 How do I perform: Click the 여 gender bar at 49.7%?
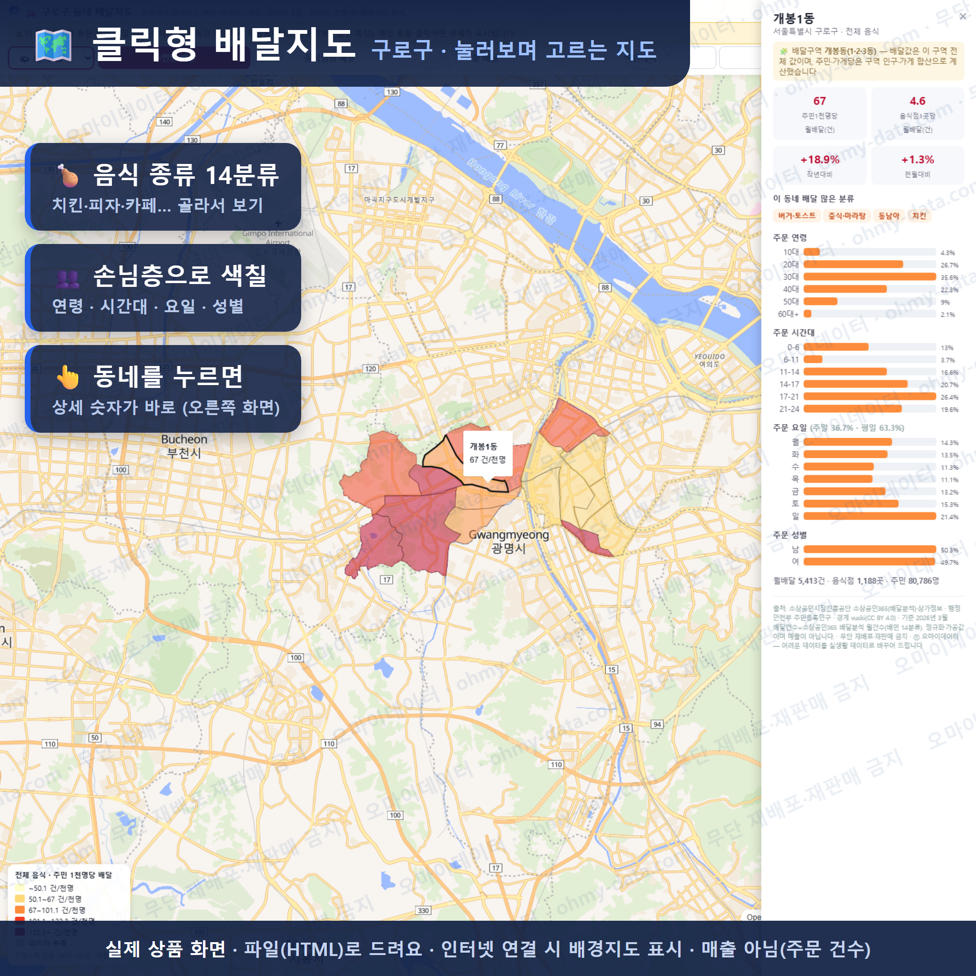(x=869, y=562)
